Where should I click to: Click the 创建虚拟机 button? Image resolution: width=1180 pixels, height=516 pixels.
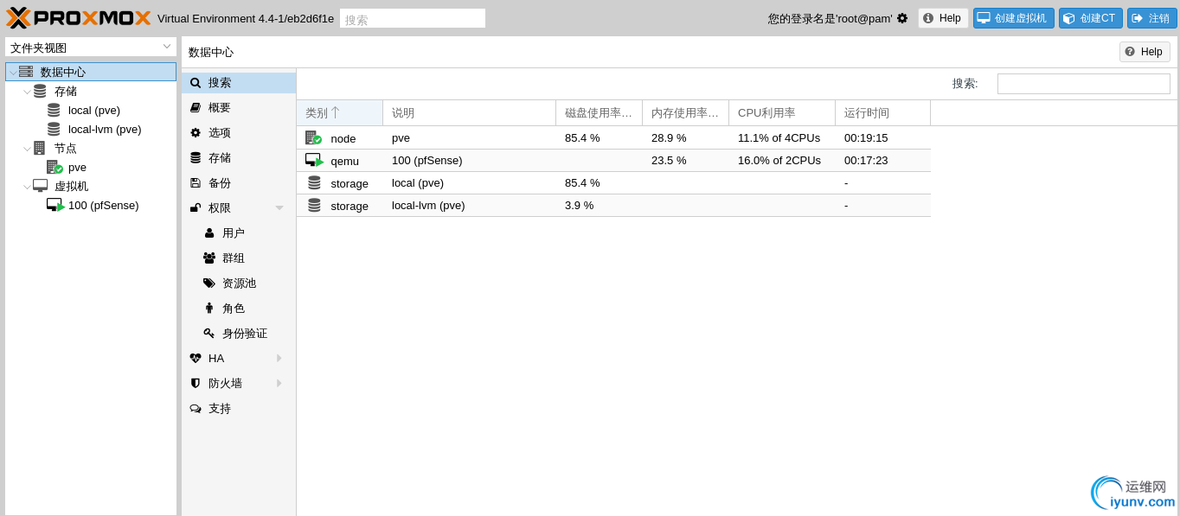click(1013, 18)
